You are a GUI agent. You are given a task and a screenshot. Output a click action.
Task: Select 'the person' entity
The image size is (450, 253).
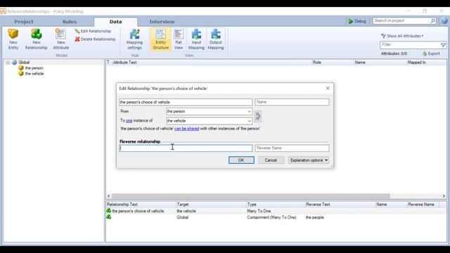pos(34,68)
